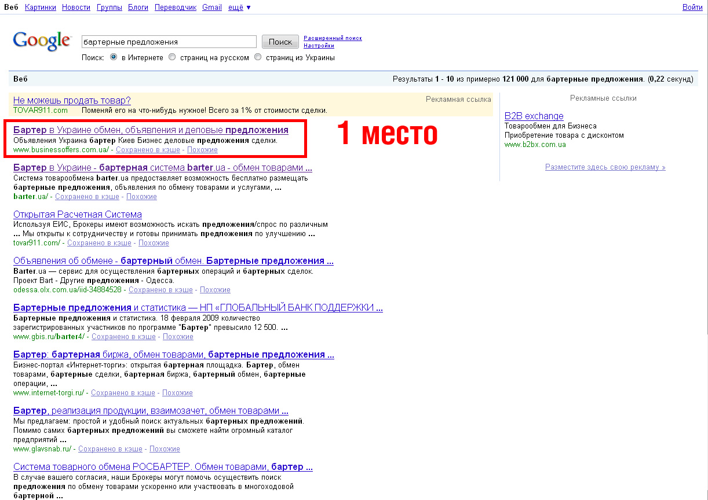Click Похожие for the businessoffers.com.ua result

click(202, 150)
